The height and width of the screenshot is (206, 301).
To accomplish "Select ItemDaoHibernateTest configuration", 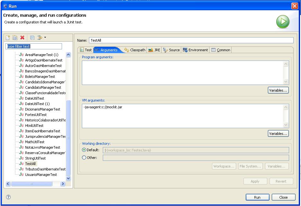I will [43, 131].
